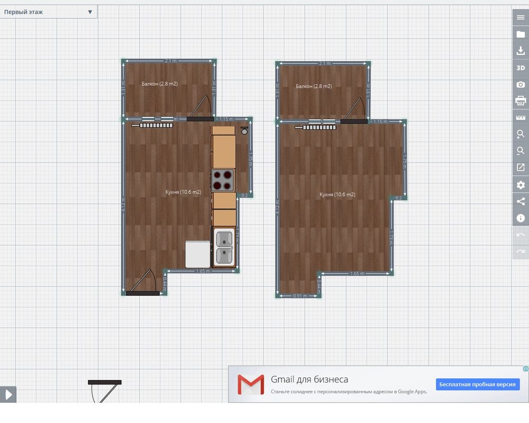This screenshot has width=529, height=423.
Task: Click the Балкон (2.8 m2) label in right plan
Action: 314,86
